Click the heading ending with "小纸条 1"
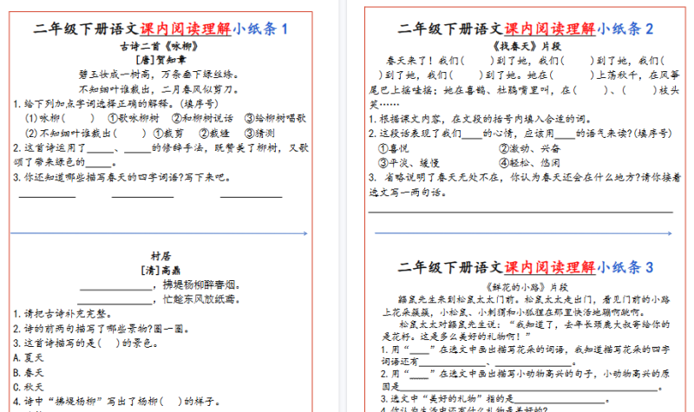Image resolution: width=694 pixels, height=412 pixels. tap(160, 29)
